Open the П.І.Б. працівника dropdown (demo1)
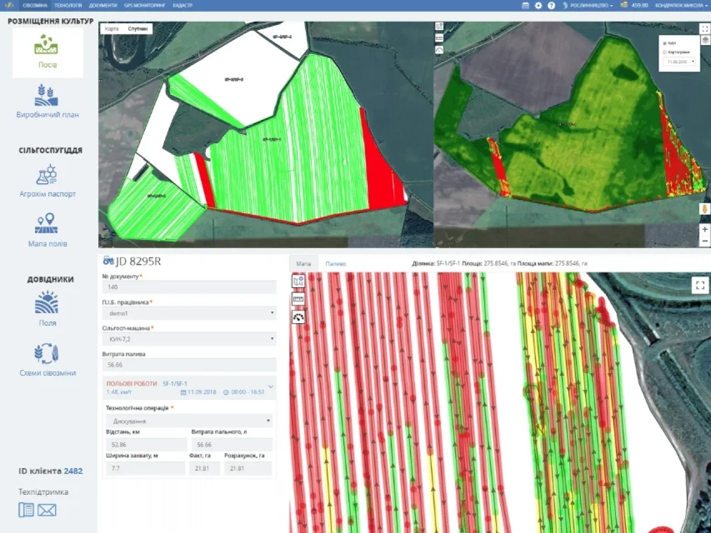 189,313
